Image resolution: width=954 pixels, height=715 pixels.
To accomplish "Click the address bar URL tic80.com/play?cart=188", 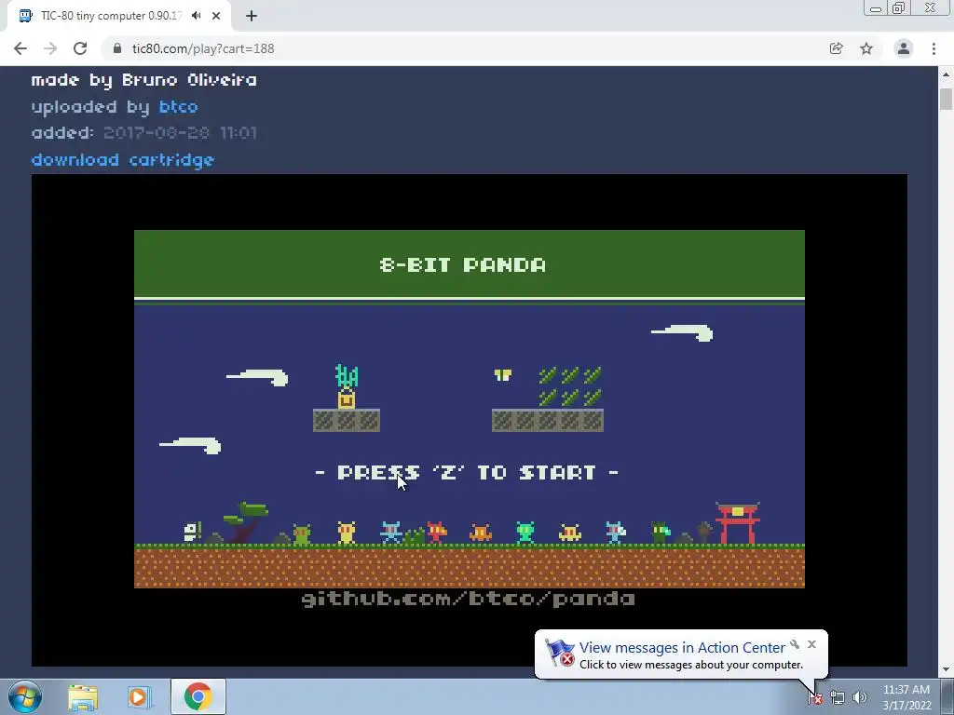I will [x=203, y=48].
